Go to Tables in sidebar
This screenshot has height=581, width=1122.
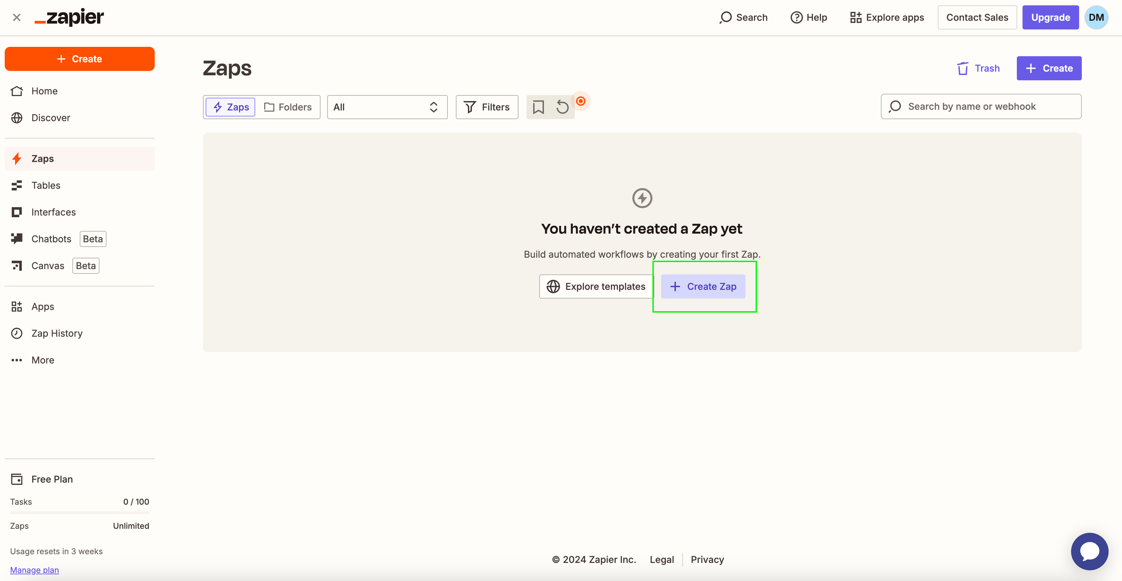[x=46, y=185]
